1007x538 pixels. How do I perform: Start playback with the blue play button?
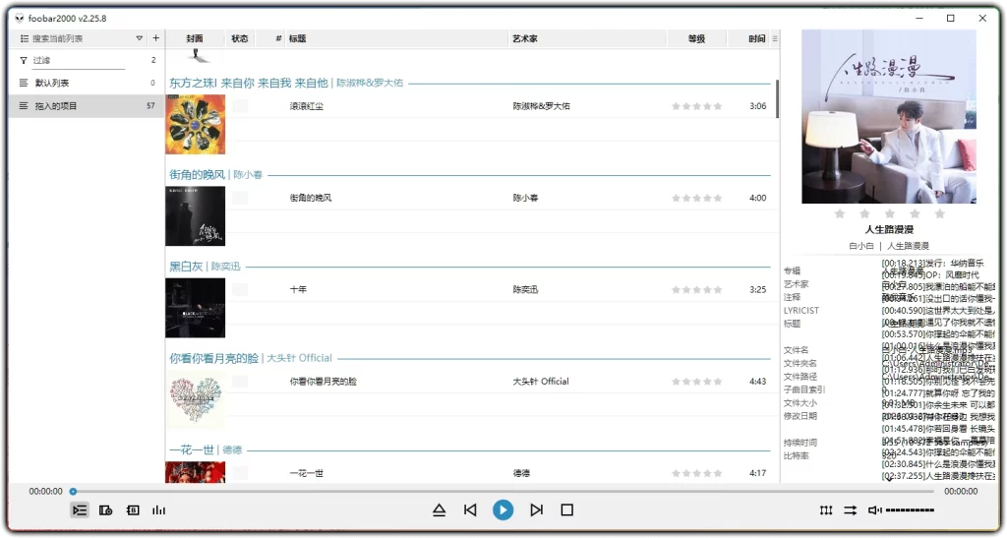click(x=503, y=509)
